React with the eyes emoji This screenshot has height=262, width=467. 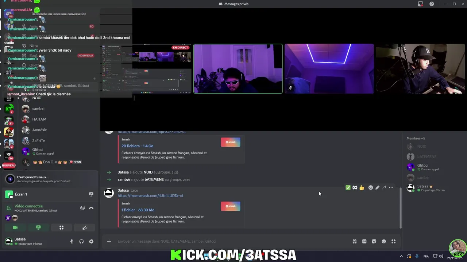(x=355, y=187)
